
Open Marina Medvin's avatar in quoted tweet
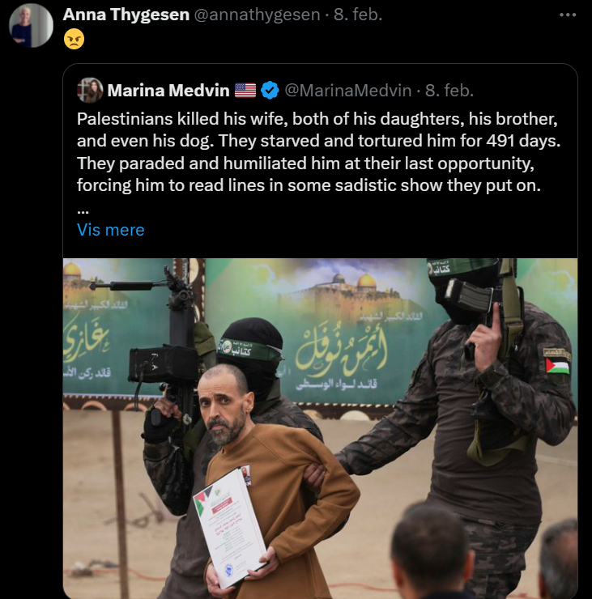click(90, 91)
